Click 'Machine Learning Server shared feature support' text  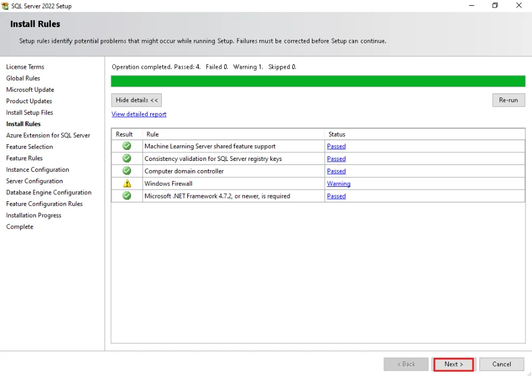[x=210, y=146]
